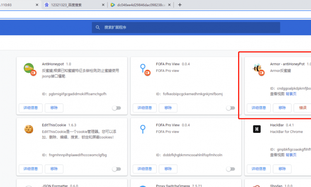Viewport: 311px width, 187px height.
Task: Click the HackBar H icon
Action: click(257, 129)
